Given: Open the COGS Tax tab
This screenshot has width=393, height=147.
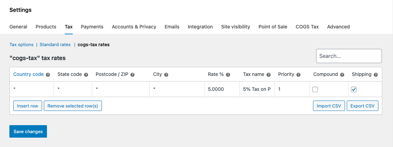Looking at the screenshot, I should click(x=307, y=27).
